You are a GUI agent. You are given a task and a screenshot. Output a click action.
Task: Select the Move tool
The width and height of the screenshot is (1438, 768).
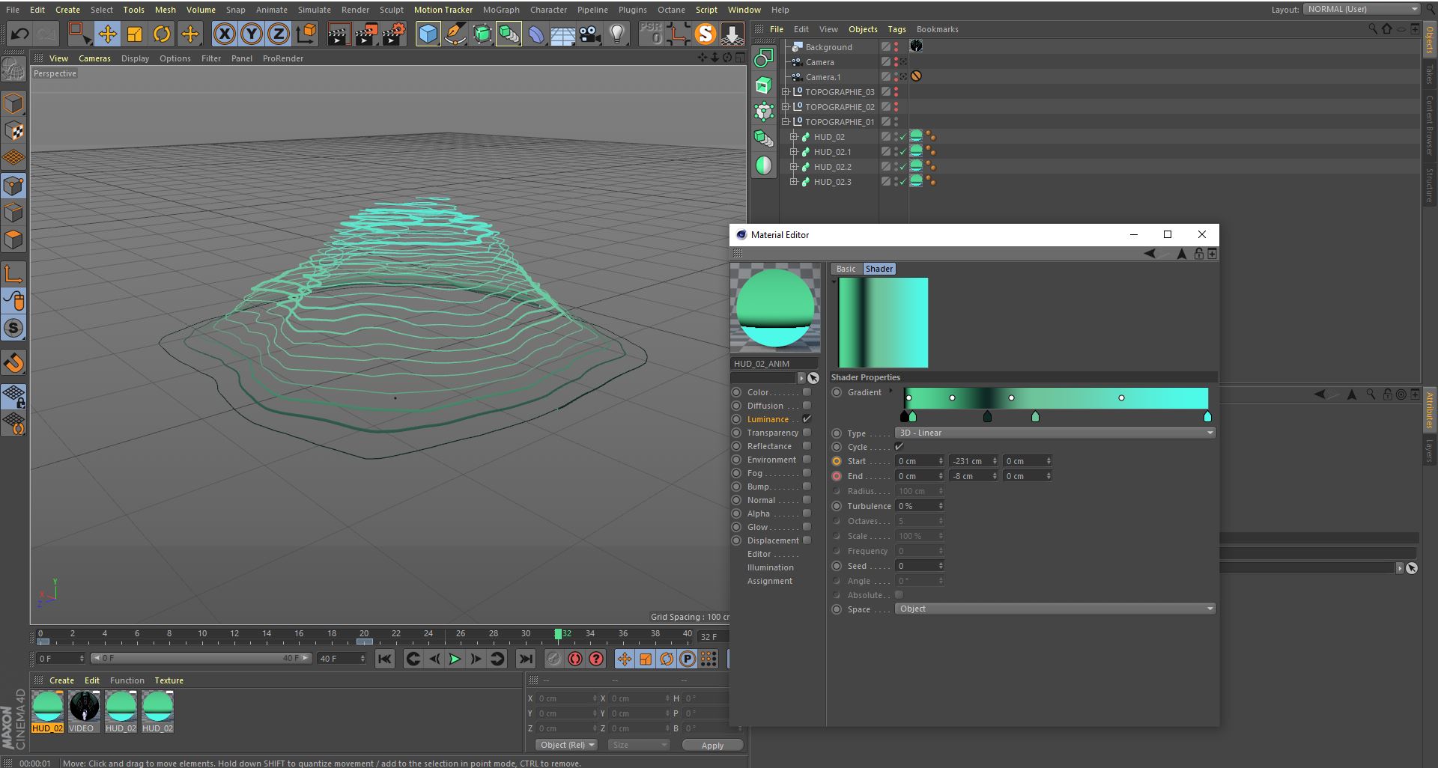108,34
